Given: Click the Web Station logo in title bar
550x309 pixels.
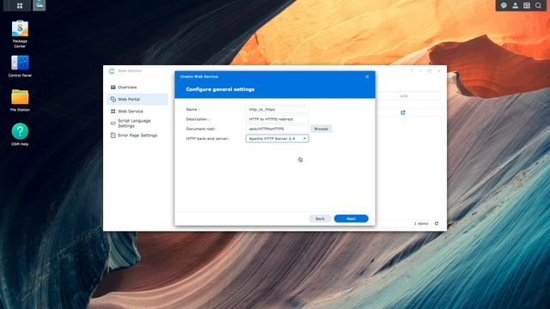Looking at the screenshot, I should tap(112, 70).
